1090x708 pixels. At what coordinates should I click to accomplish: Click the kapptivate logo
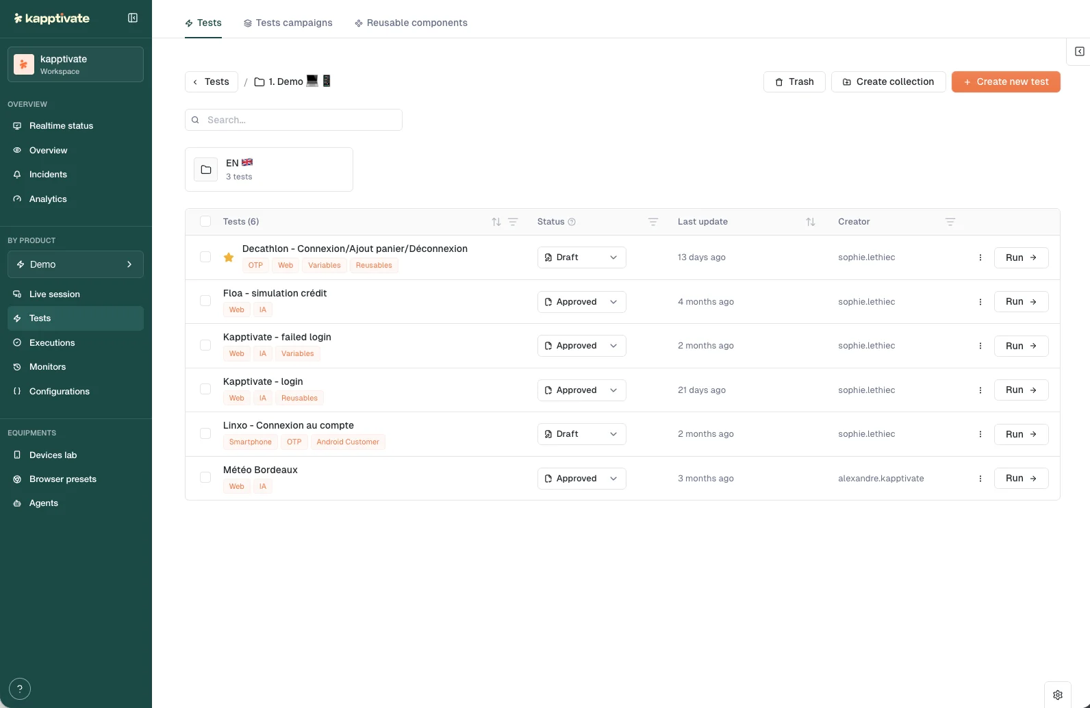click(51, 18)
